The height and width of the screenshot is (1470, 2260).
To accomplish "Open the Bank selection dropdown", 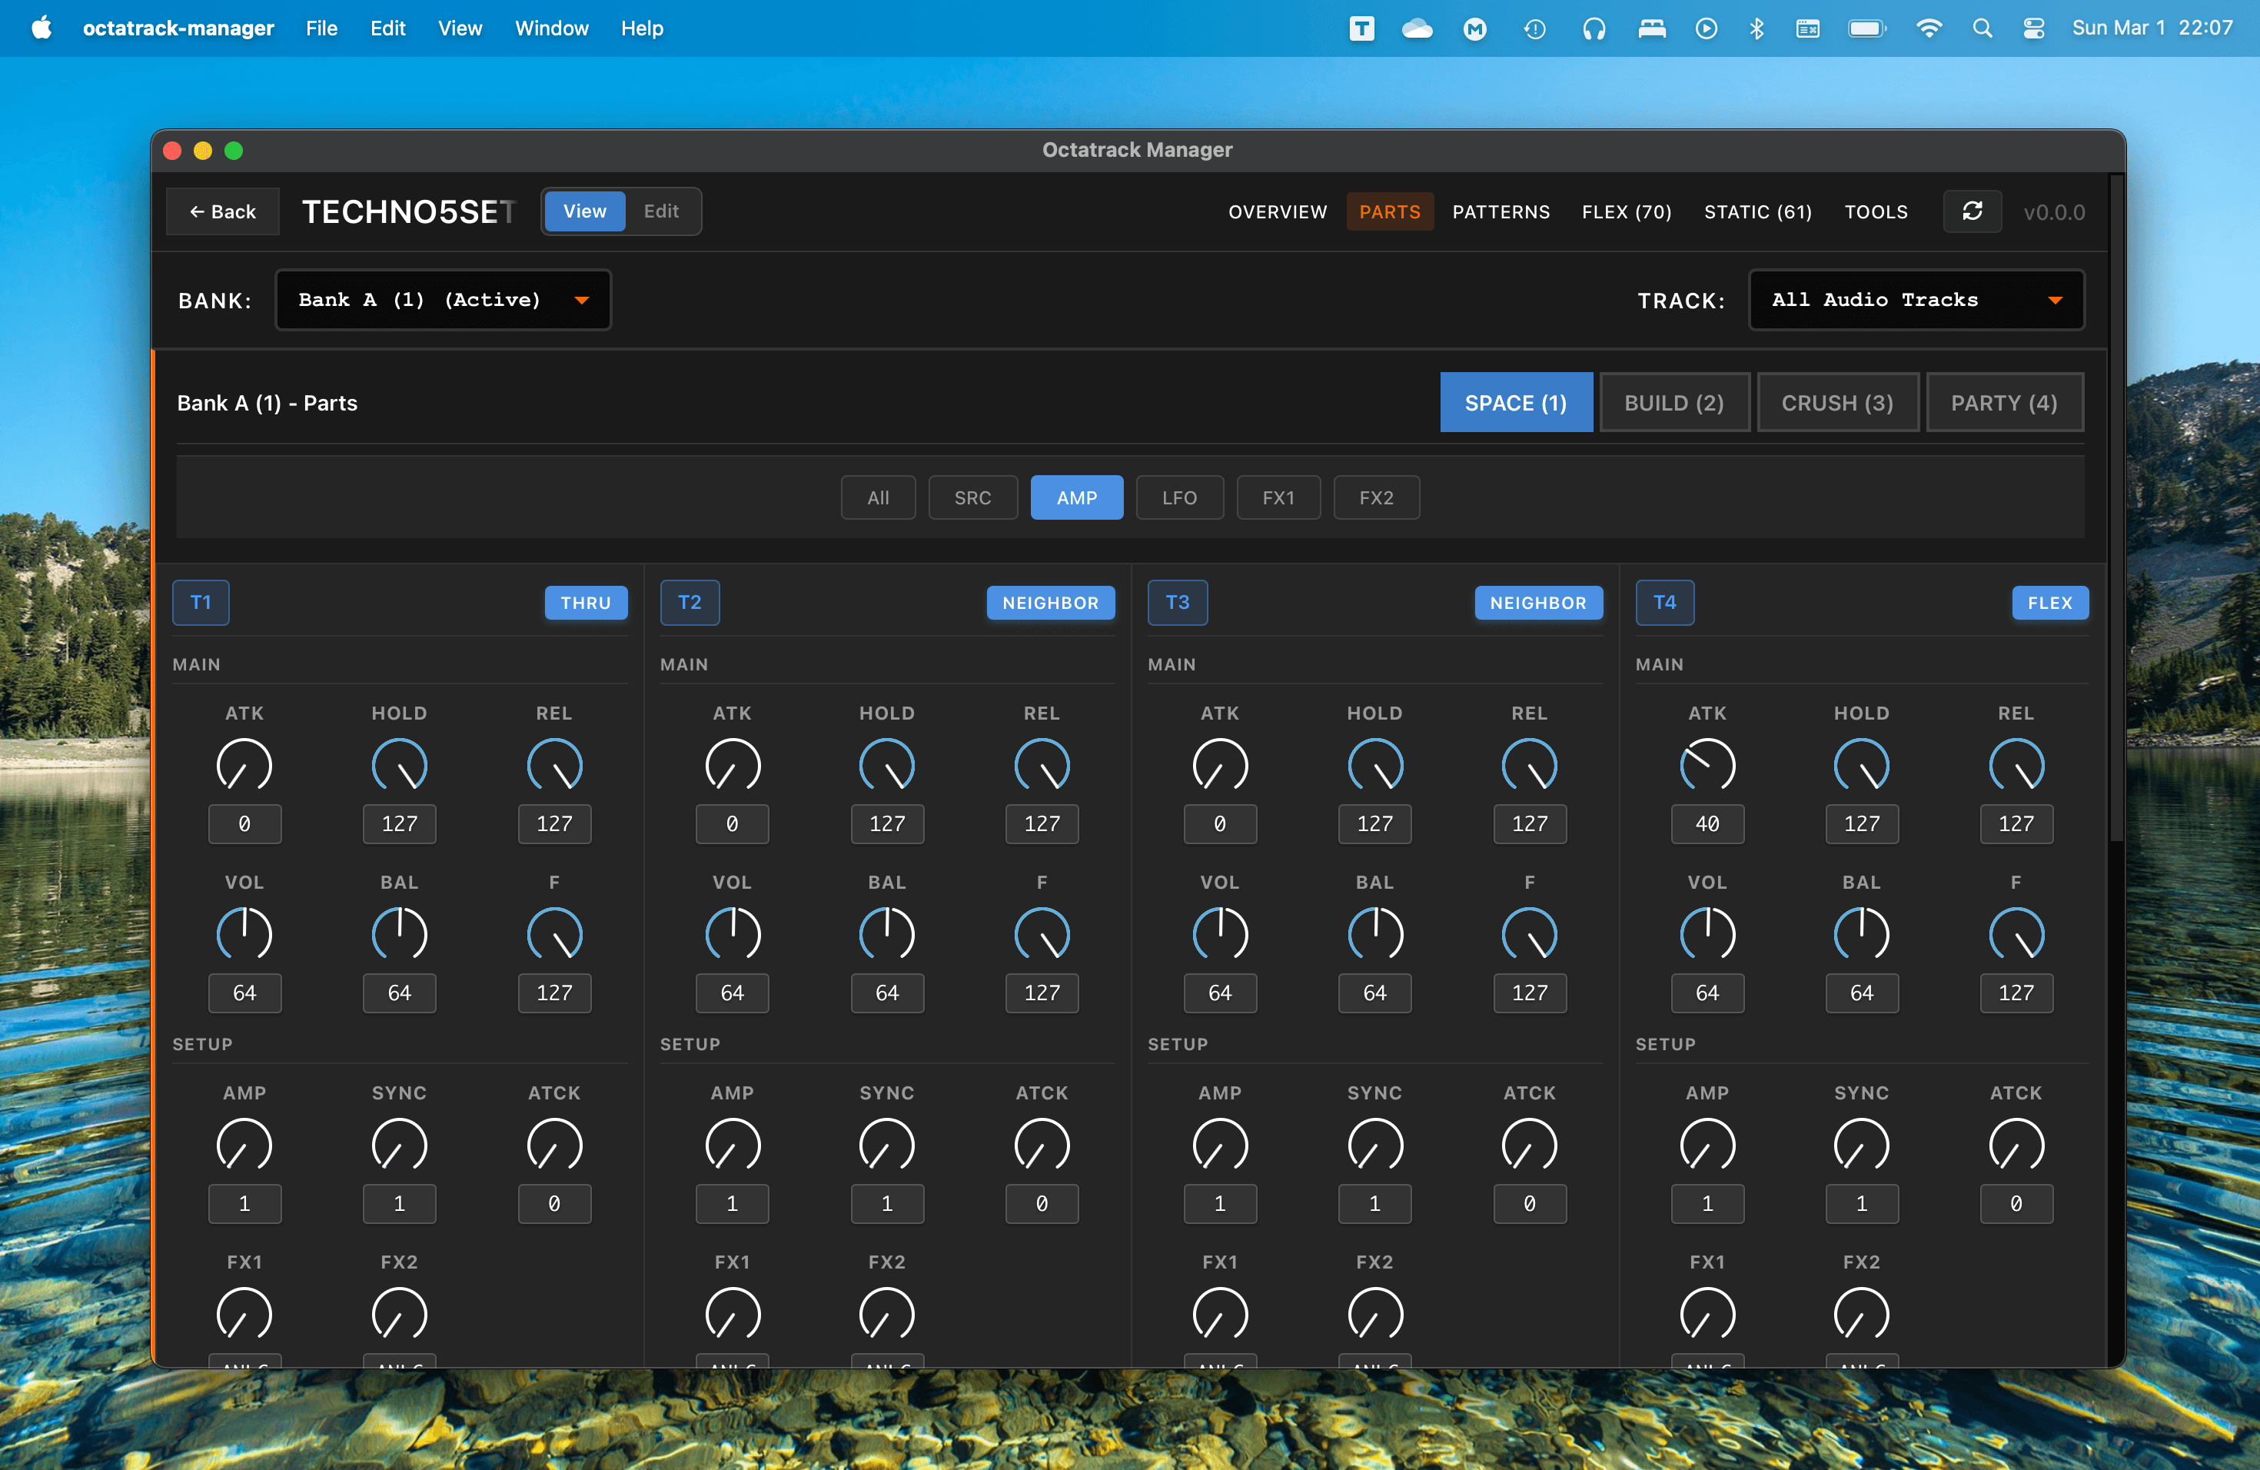I will (443, 299).
